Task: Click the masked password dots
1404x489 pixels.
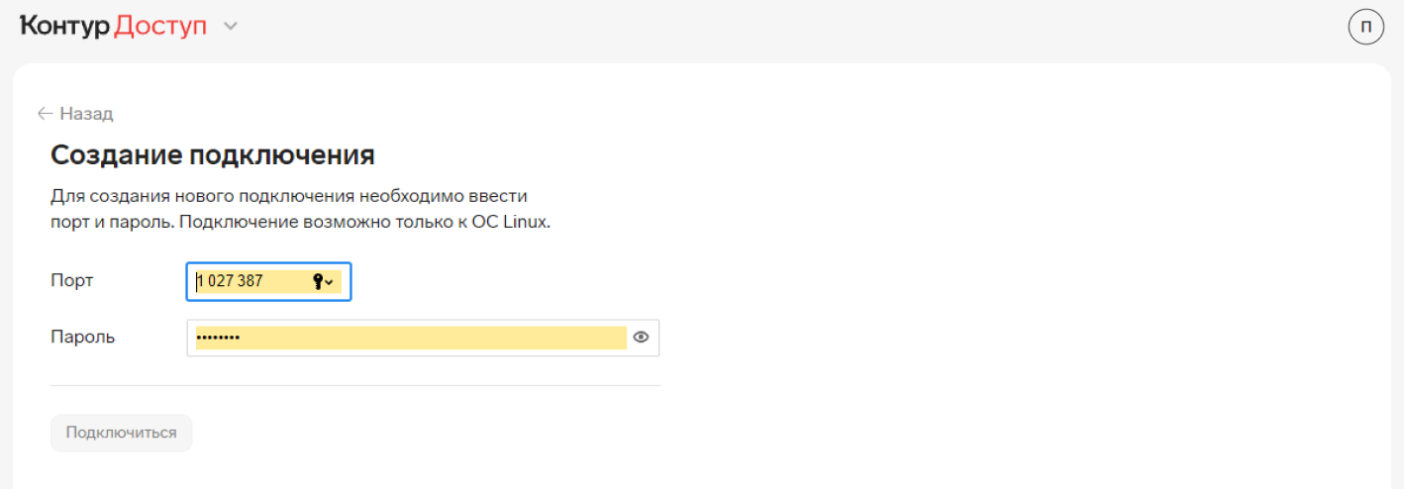Action: [x=218, y=338]
